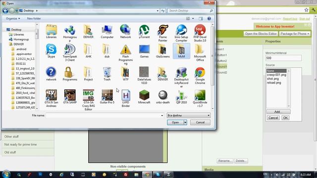Screen dimensions: 317x178
Task: Select the Minecraft icon
Action: [144, 97]
